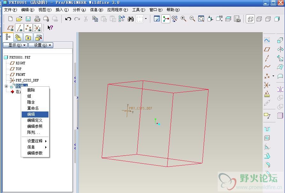The width and height of the screenshot is (285, 193).
Task: Switch to the model tree tab
Action: (8, 37)
